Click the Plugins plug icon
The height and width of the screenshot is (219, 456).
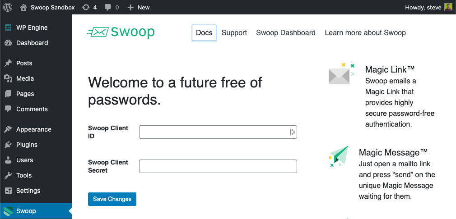tap(8, 145)
